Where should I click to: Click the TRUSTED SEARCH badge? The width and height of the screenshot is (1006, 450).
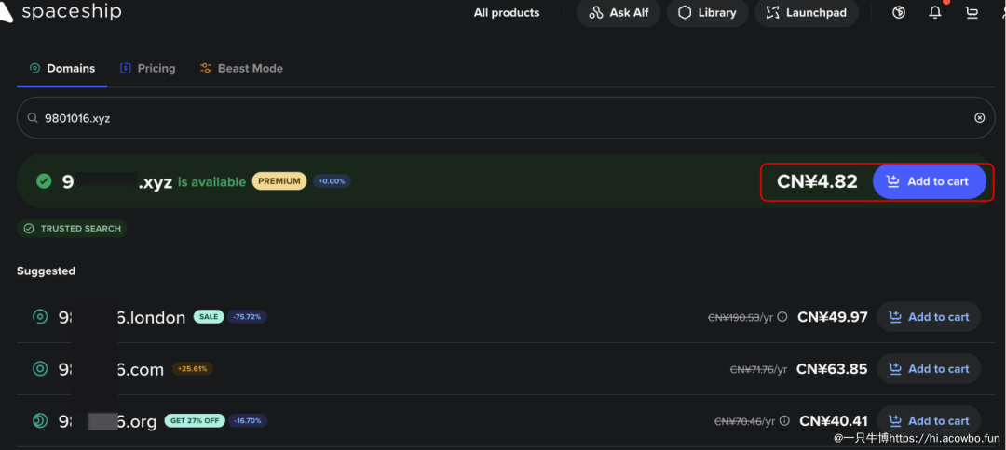[x=72, y=229]
